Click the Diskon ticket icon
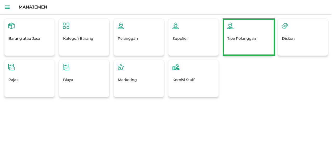 285,26
